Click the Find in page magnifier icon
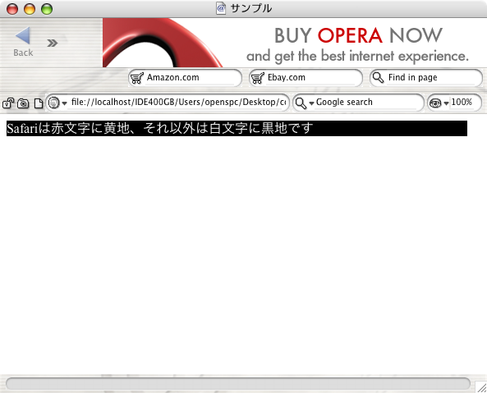487x393 pixels. pos(378,78)
